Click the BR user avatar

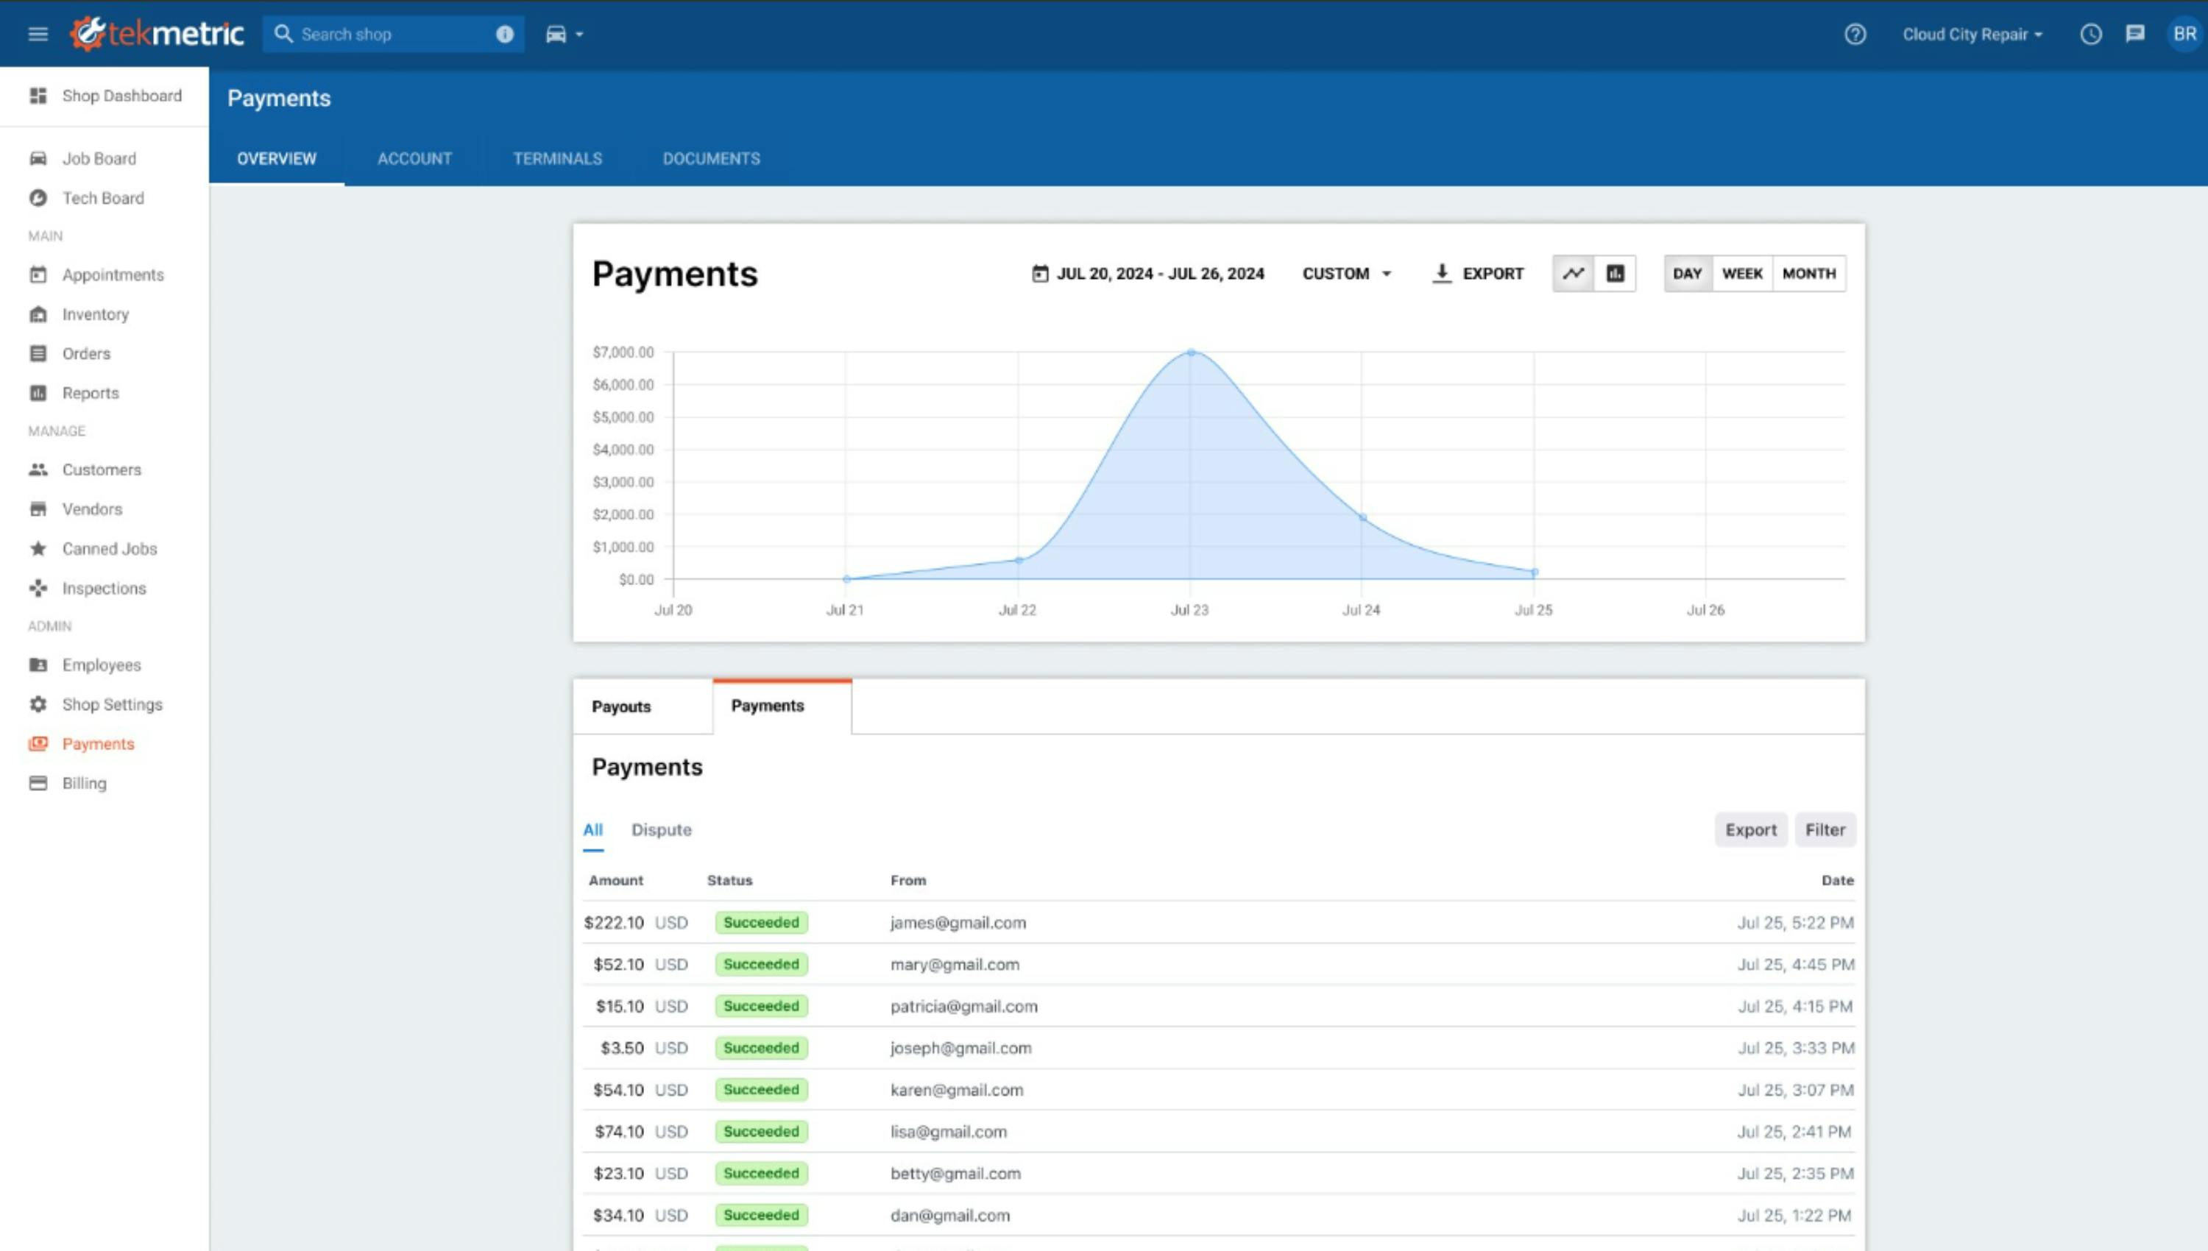coord(2184,35)
